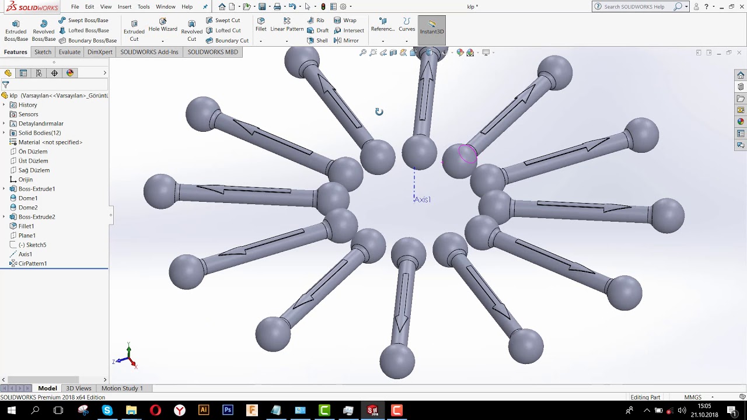Choose Swept Cut
The width and height of the screenshot is (747, 420).
(222, 20)
